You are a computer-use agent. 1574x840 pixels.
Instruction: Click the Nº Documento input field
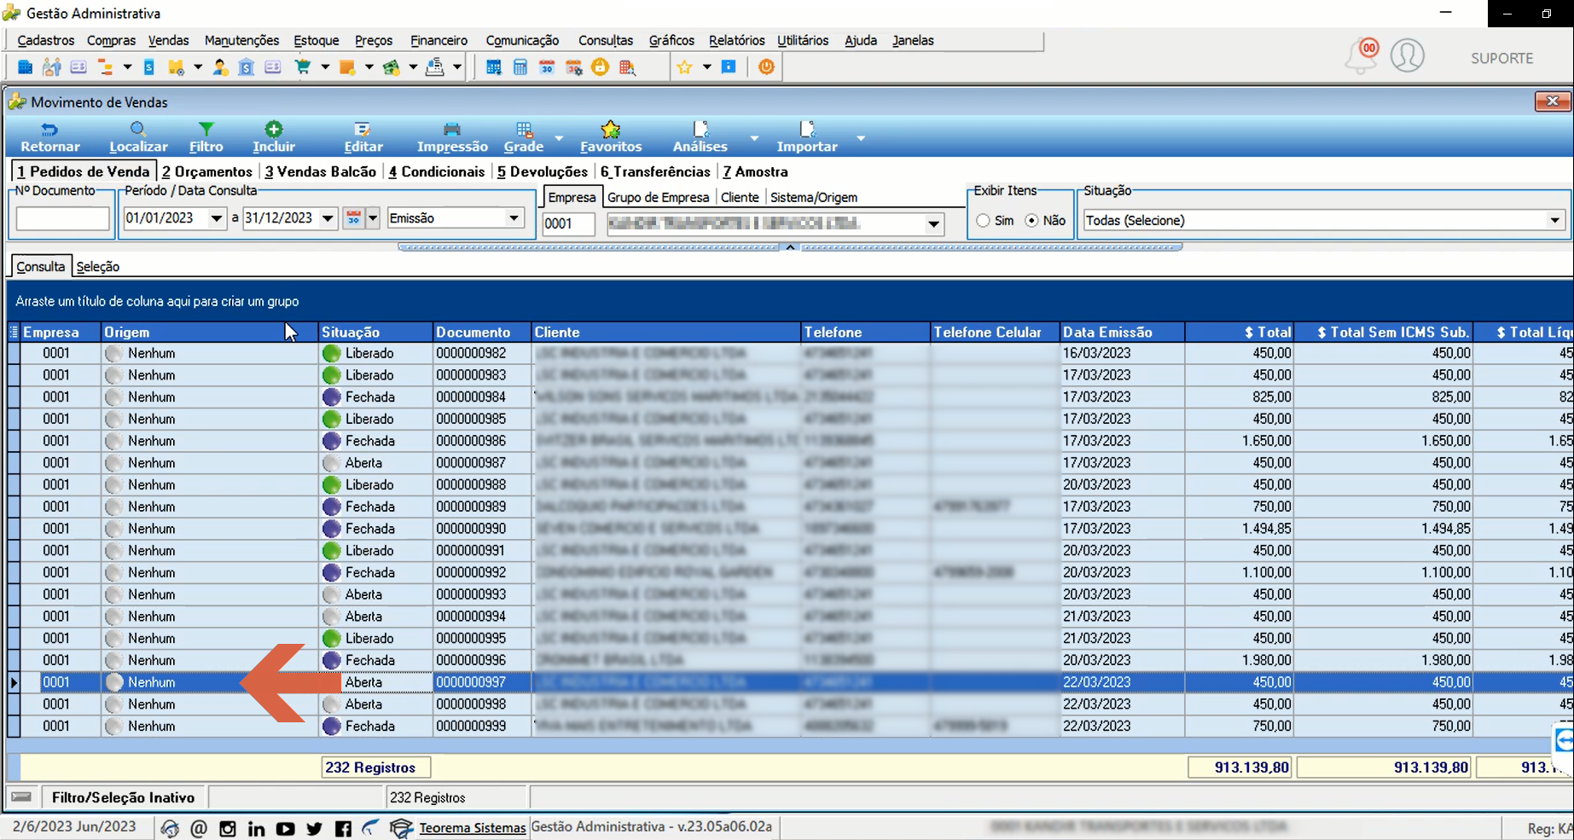coord(62,219)
